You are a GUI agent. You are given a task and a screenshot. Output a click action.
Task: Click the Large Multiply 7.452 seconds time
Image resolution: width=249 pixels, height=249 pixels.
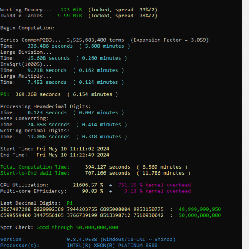coord(47,82)
